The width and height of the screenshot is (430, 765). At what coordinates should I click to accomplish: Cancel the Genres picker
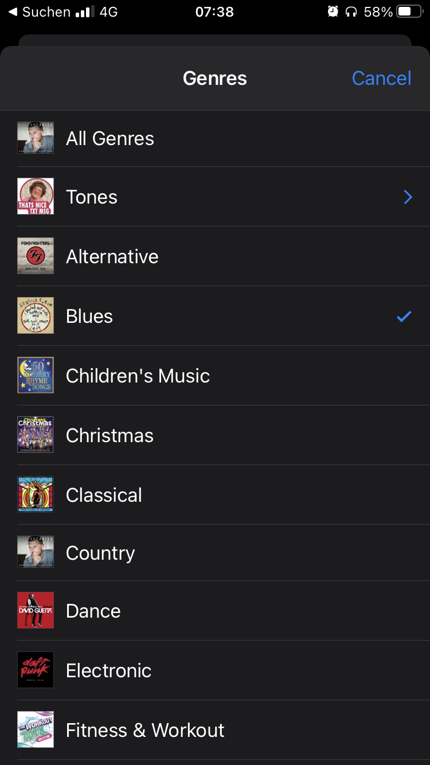pos(381,78)
